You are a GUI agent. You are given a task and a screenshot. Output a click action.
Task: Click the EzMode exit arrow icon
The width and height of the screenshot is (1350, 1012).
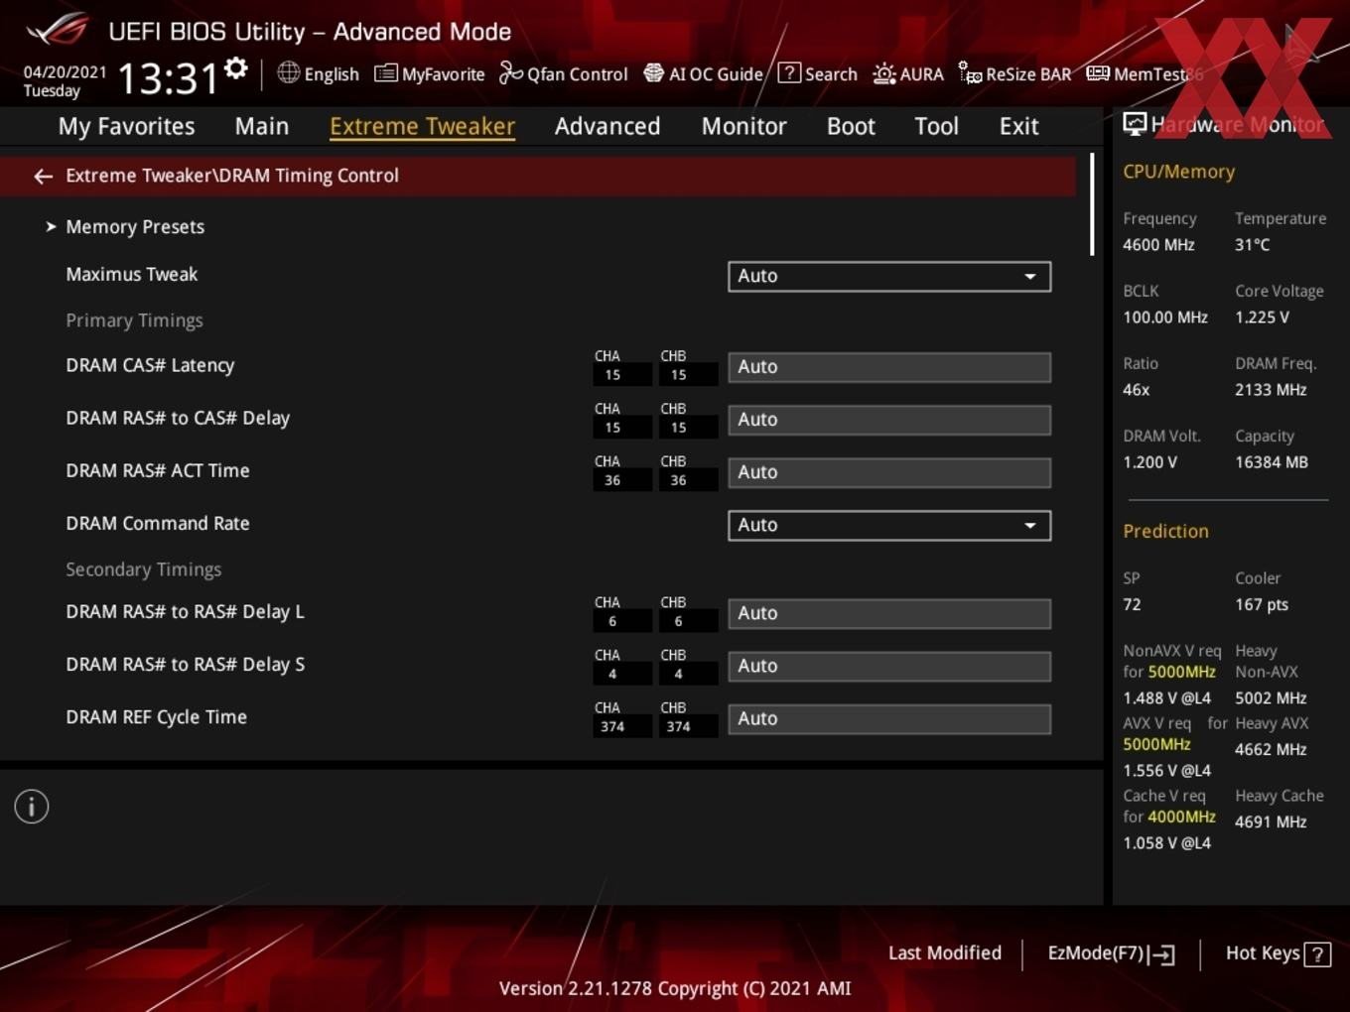click(x=1161, y=954)
